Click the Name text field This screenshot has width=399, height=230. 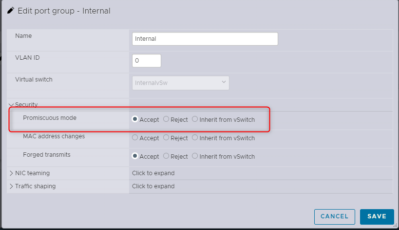[x=205, y=39]
